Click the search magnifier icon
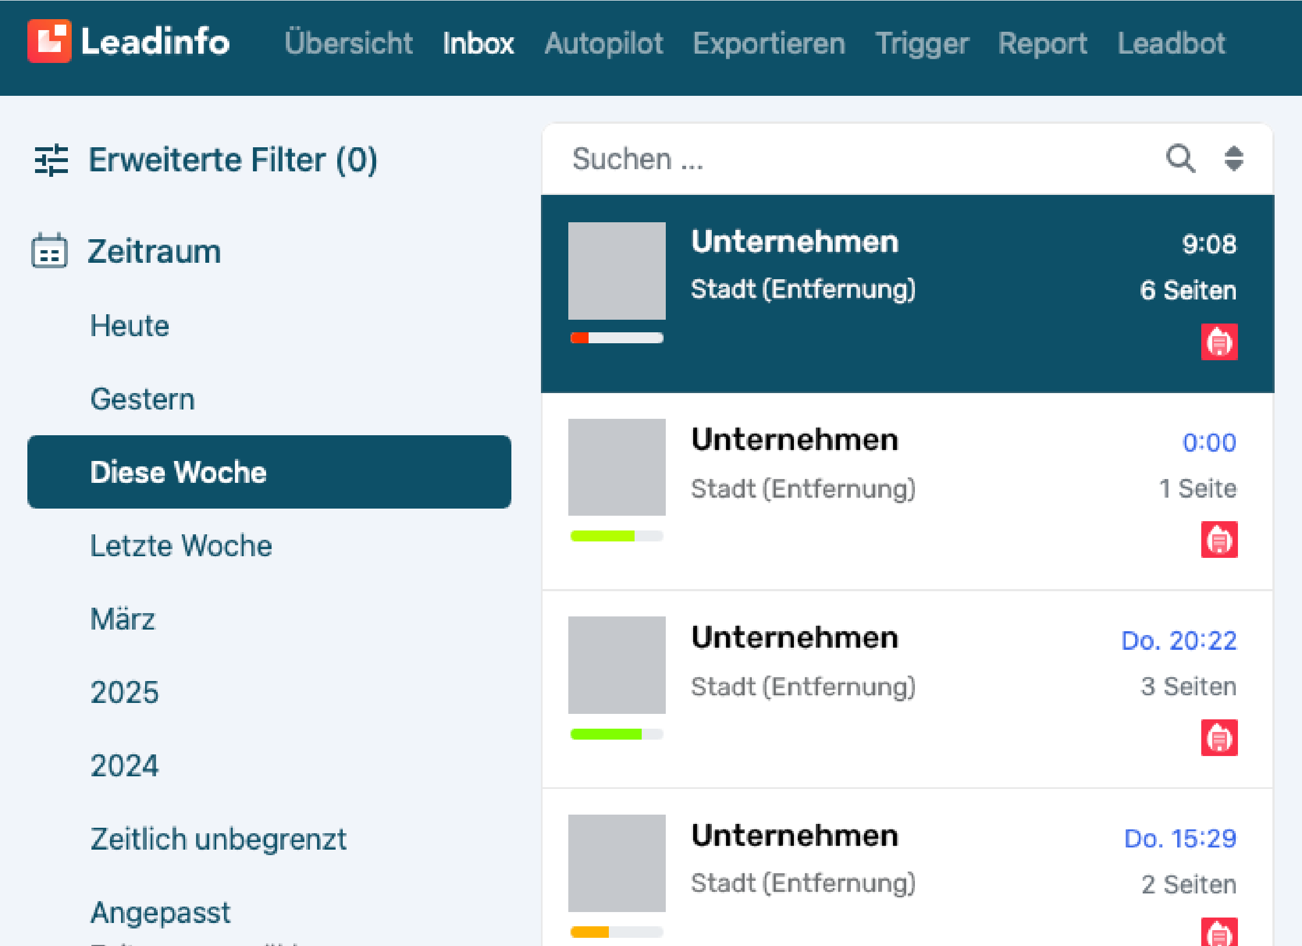The height and width of the screenshot is (946, 1302). (x=1180, y=158)
